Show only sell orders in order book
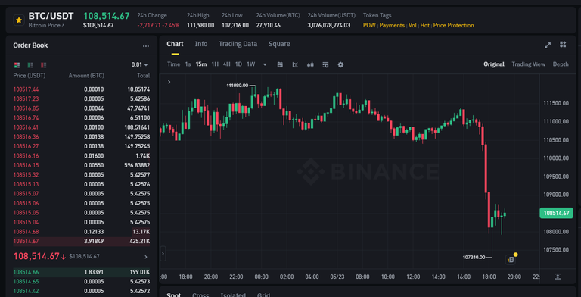The image size is (581, 297). tap(43, 65)
